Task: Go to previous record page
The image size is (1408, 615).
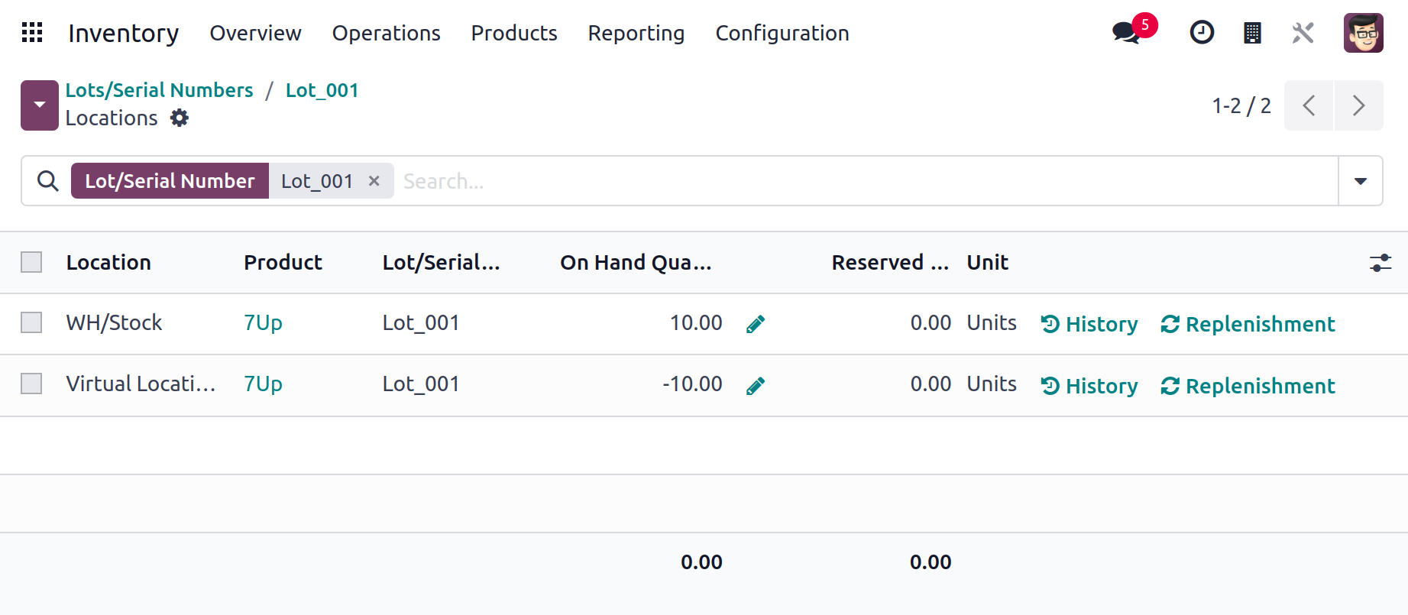Action: 1309,105
